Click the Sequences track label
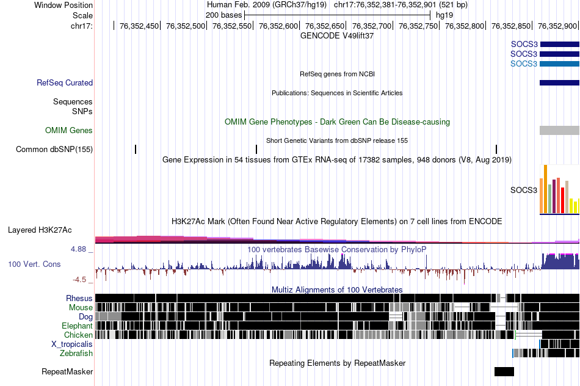Image resolution: width=580 pixels, height=386 pixels. (73, 102)
